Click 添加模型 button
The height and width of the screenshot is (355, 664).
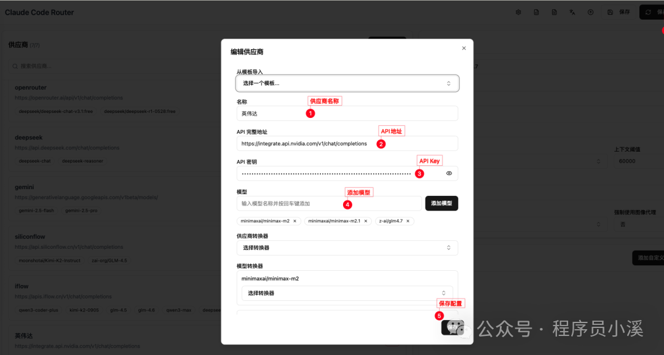[441, 203]
